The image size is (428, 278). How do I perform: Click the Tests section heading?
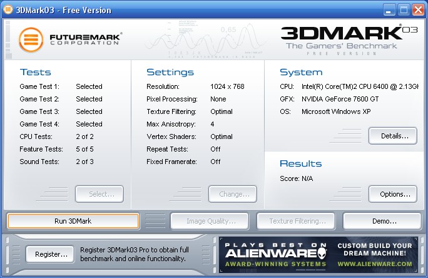coord(36,72)
